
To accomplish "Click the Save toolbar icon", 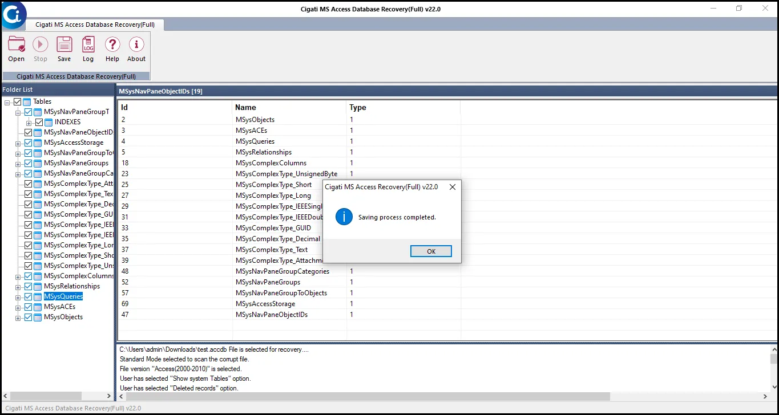I will [64, 44].
